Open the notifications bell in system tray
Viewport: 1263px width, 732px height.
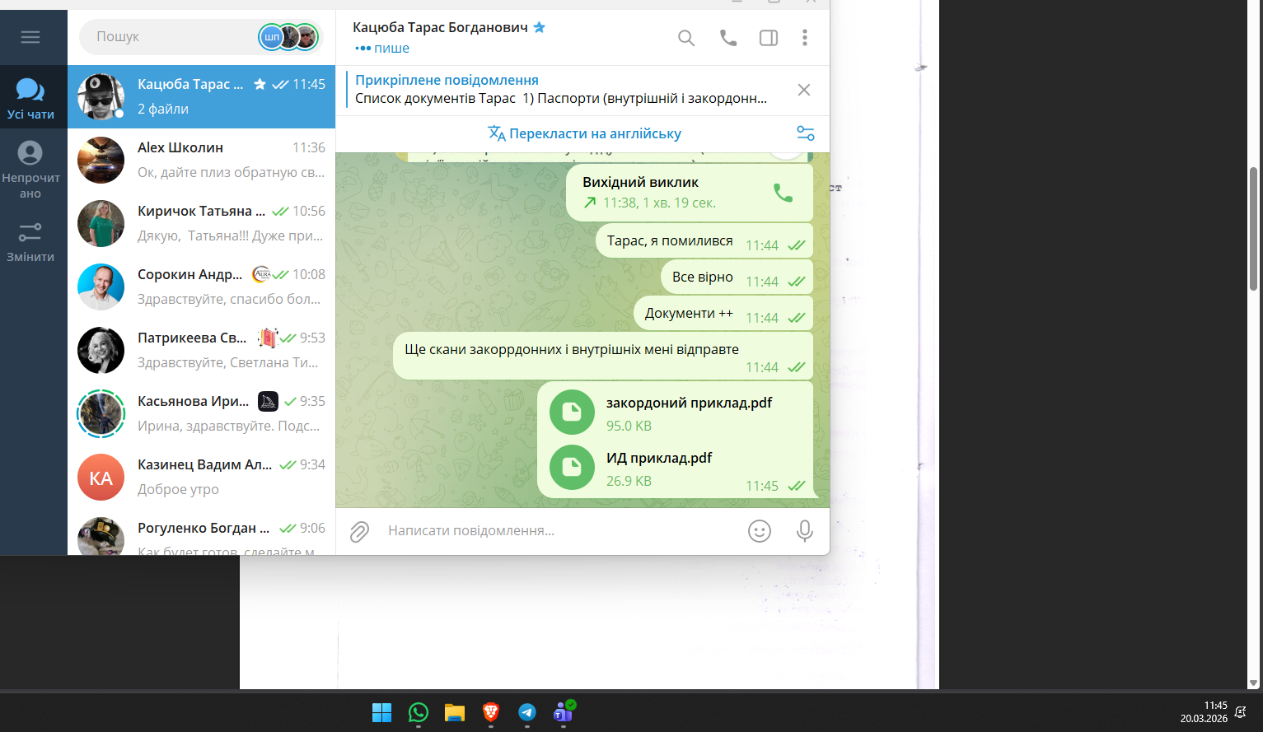[1241, 712]
